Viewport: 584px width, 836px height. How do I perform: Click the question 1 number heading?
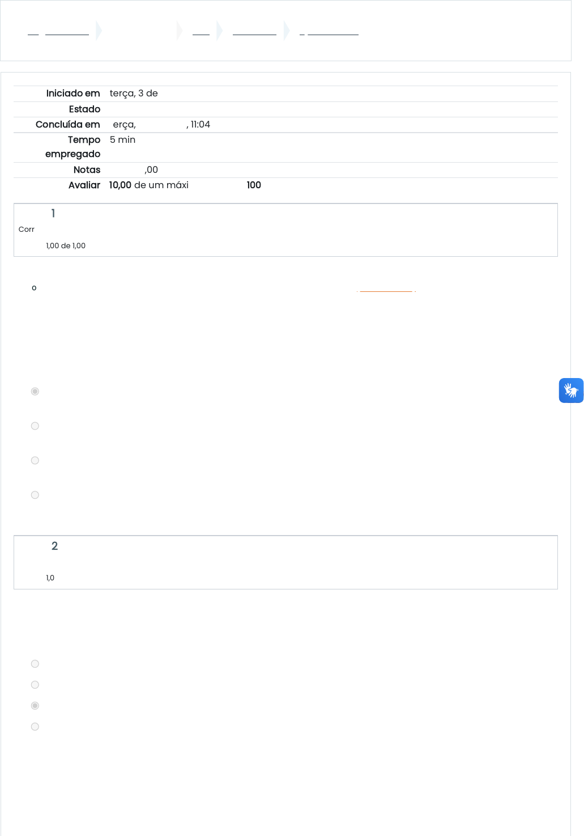(x=53, y=214)
